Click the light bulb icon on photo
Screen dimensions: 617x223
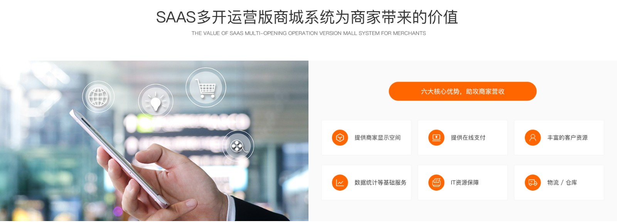(155, 102)
